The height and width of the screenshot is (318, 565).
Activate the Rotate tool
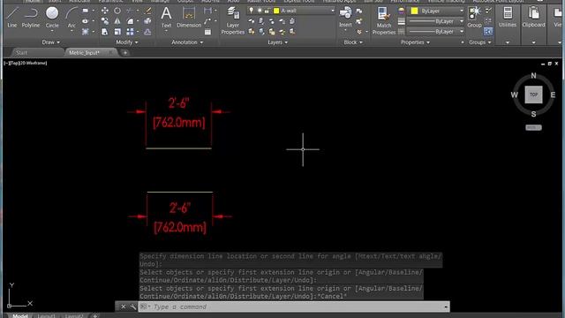117,11
